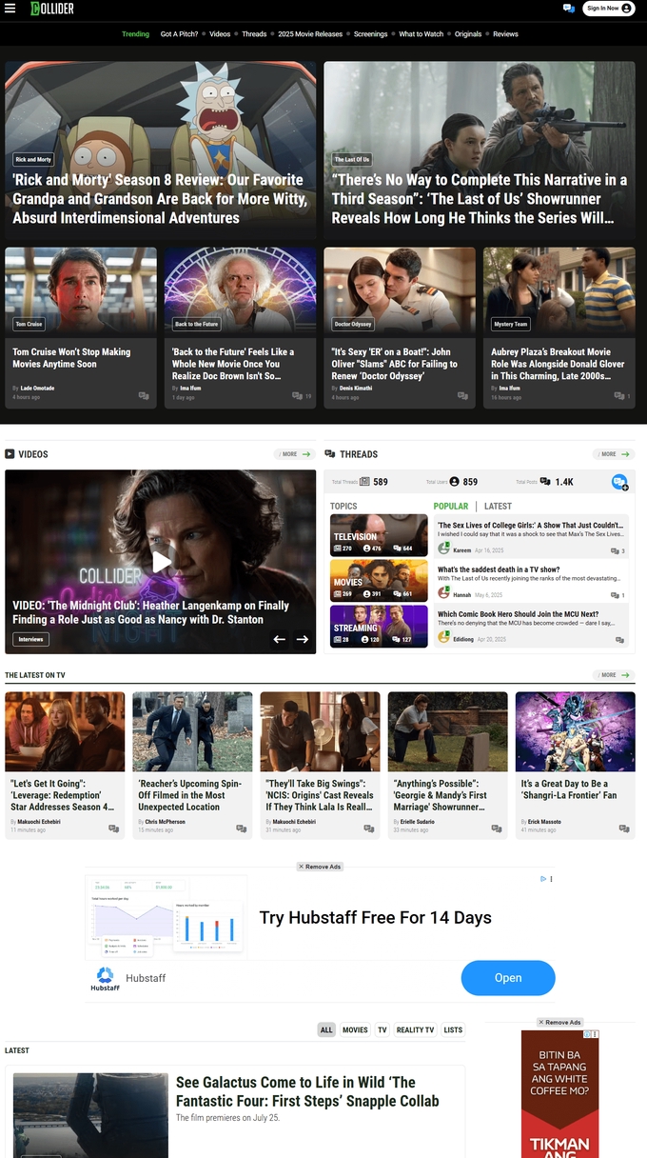Screen dimensions: 647x1158
Task: Select the REALITY TV filter tab
Action: click(x=416, y=1029)
